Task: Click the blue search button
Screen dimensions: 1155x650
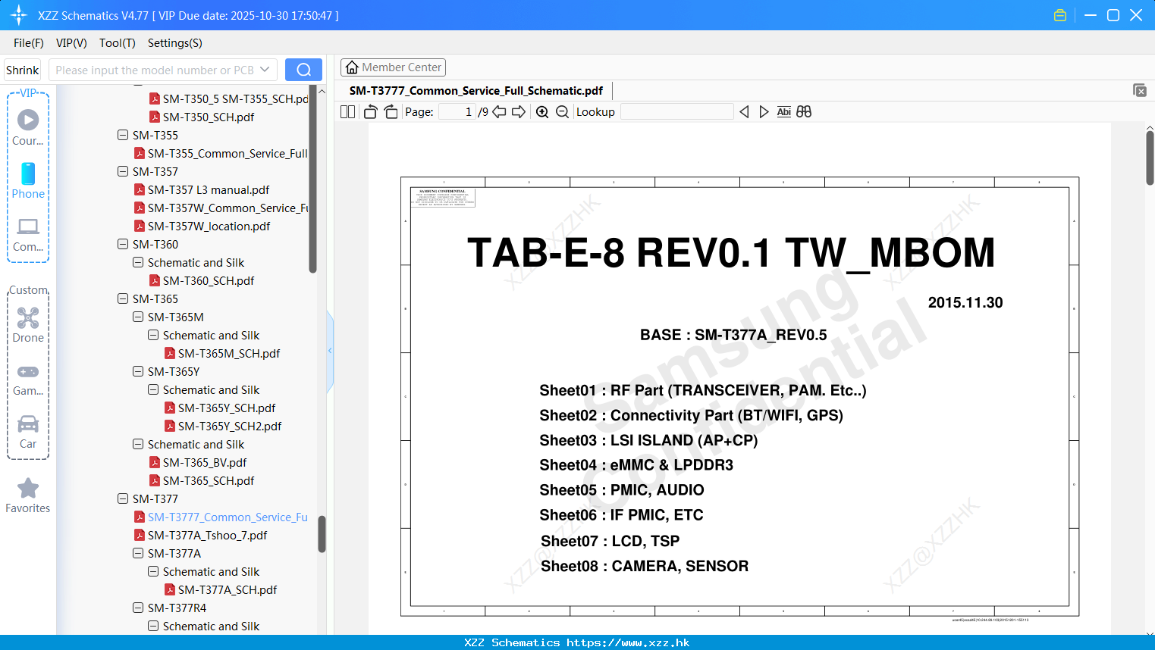Action: (x=303, y=70)
